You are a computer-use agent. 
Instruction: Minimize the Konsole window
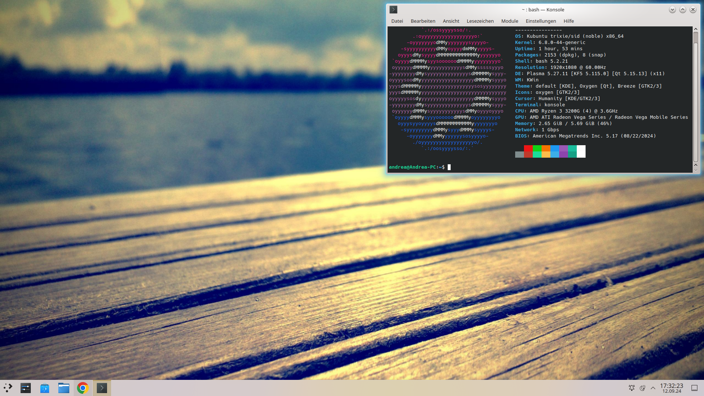point(672,10)
